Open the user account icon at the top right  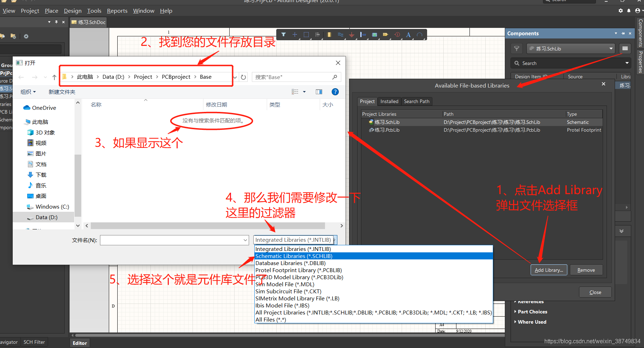[x=638, y=11]
